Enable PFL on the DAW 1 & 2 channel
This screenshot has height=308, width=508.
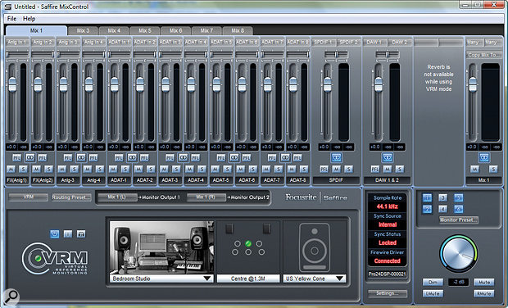(x=374, y=169)
